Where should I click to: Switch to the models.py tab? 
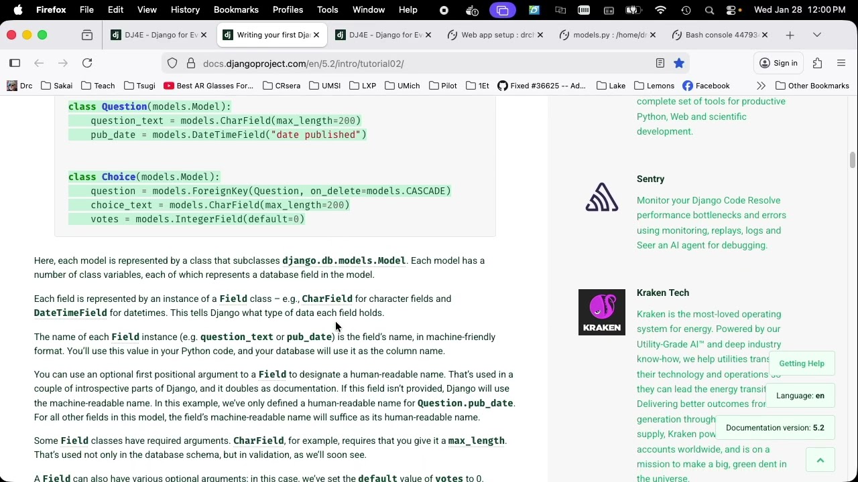point(609,35)
